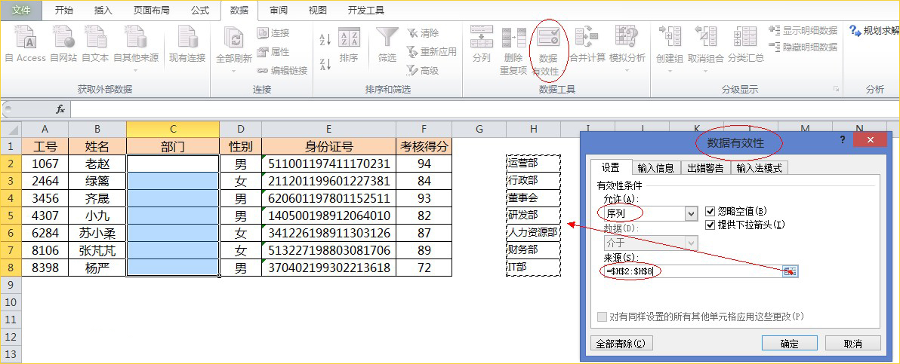The height and width of the screenshot is (364, 900).
Task: Select column E header
Action: coord(328,130)
